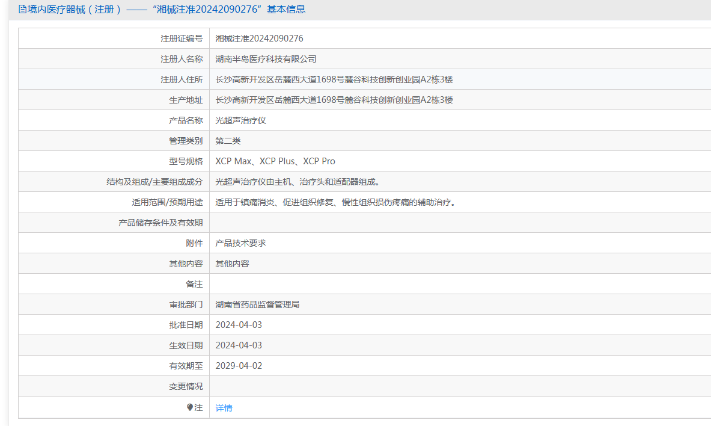This screenshot has height=426, width=711.
Task: Open the 详情 link
Action: click(224, 408)
